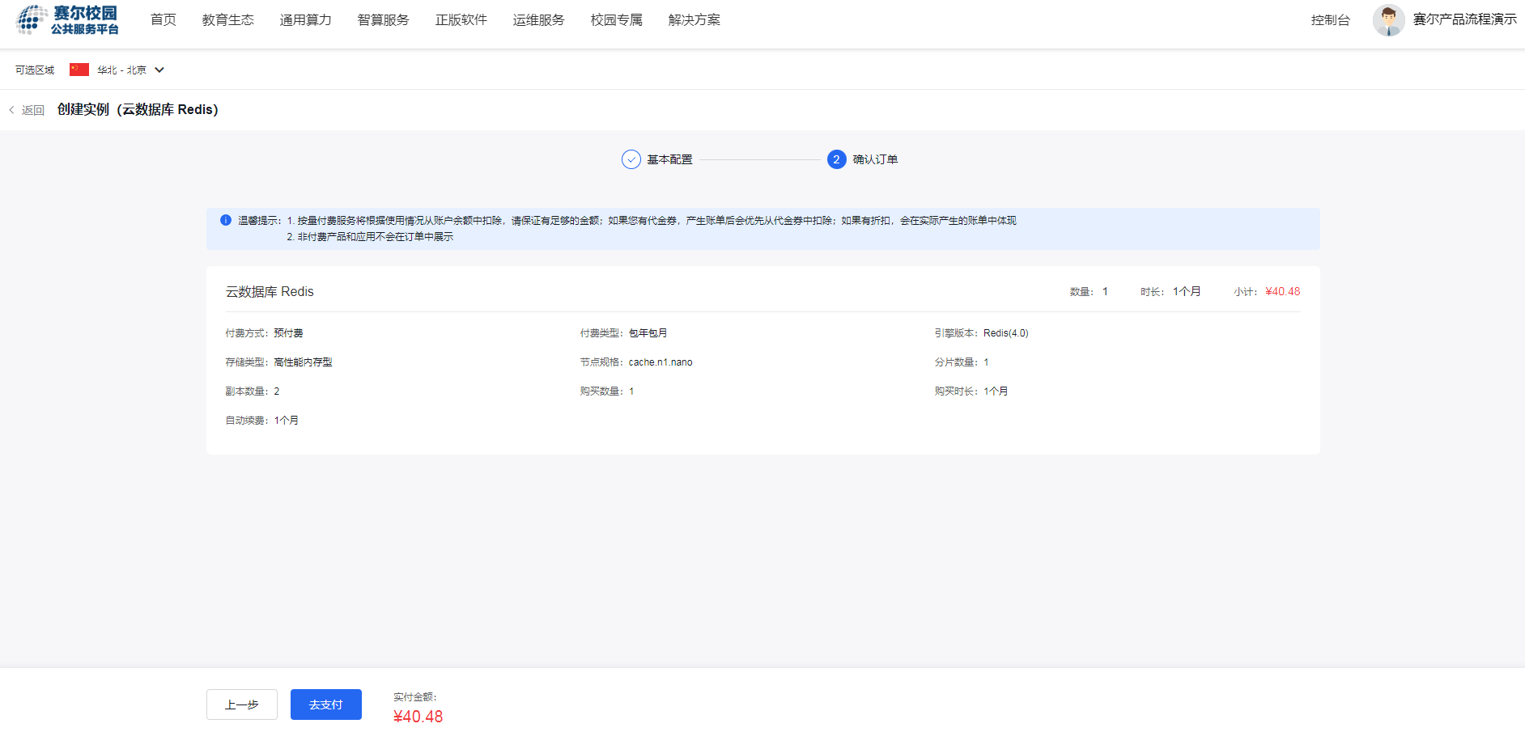The image size is (1525, 732).
Task: Click the user avatar icon
Action: point(1388,20)
